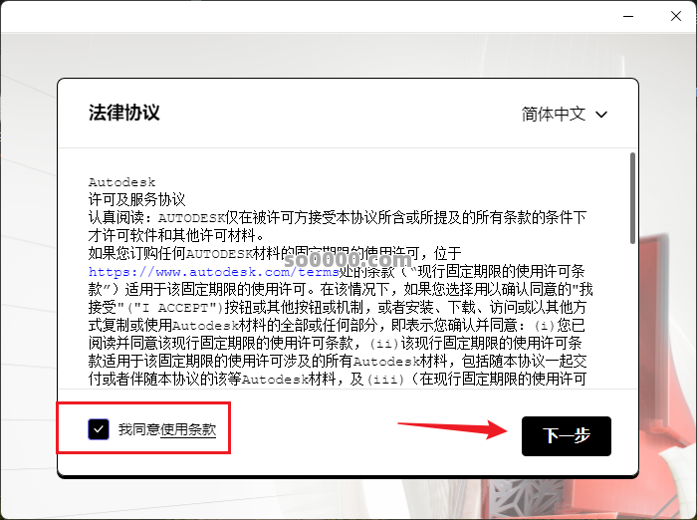
Task: Click the scrollbar track below the thumb
Action: pos(632,319)
